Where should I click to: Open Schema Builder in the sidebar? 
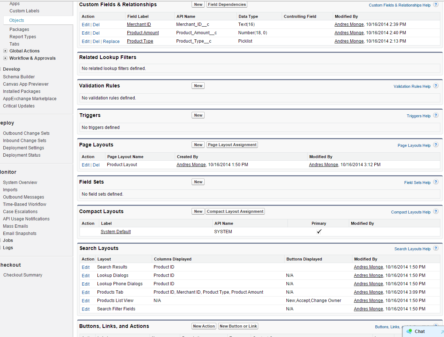pos(19,77)
